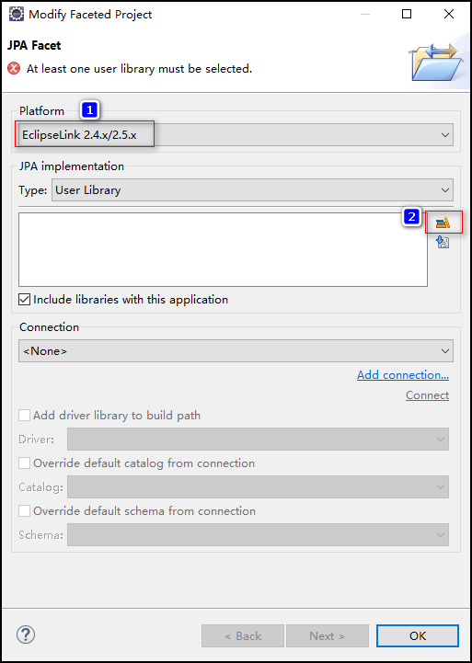
Task: Click the Eclipse icon in title bar
Action: (x=16, y=15)
